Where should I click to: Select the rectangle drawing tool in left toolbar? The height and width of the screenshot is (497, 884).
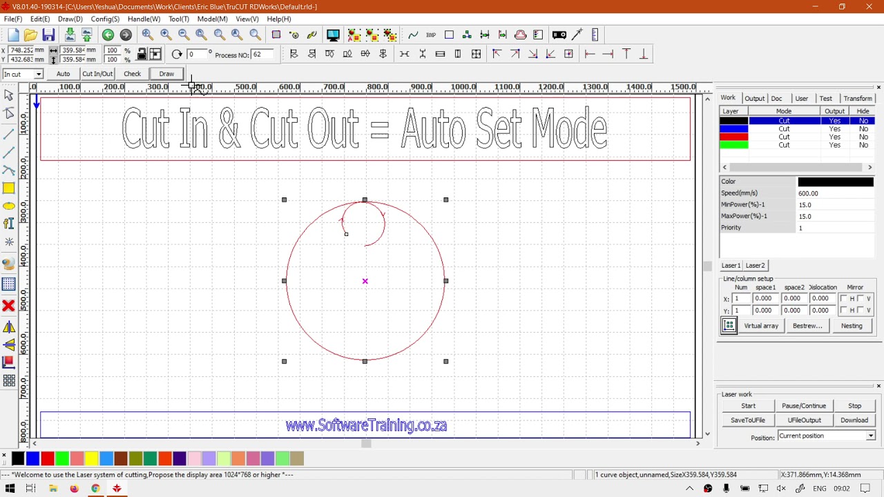point(9,188)
